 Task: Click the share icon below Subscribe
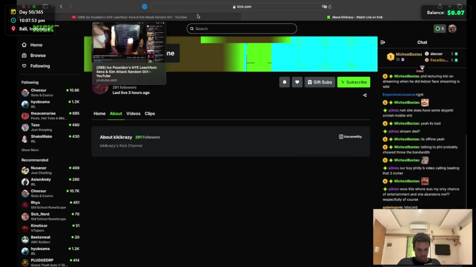coord(365,95)
